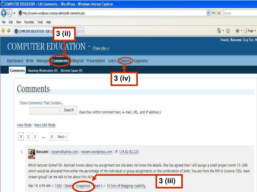Click the rosseni@yahoo.com email link
257x192 pixels.
point(65,152)
